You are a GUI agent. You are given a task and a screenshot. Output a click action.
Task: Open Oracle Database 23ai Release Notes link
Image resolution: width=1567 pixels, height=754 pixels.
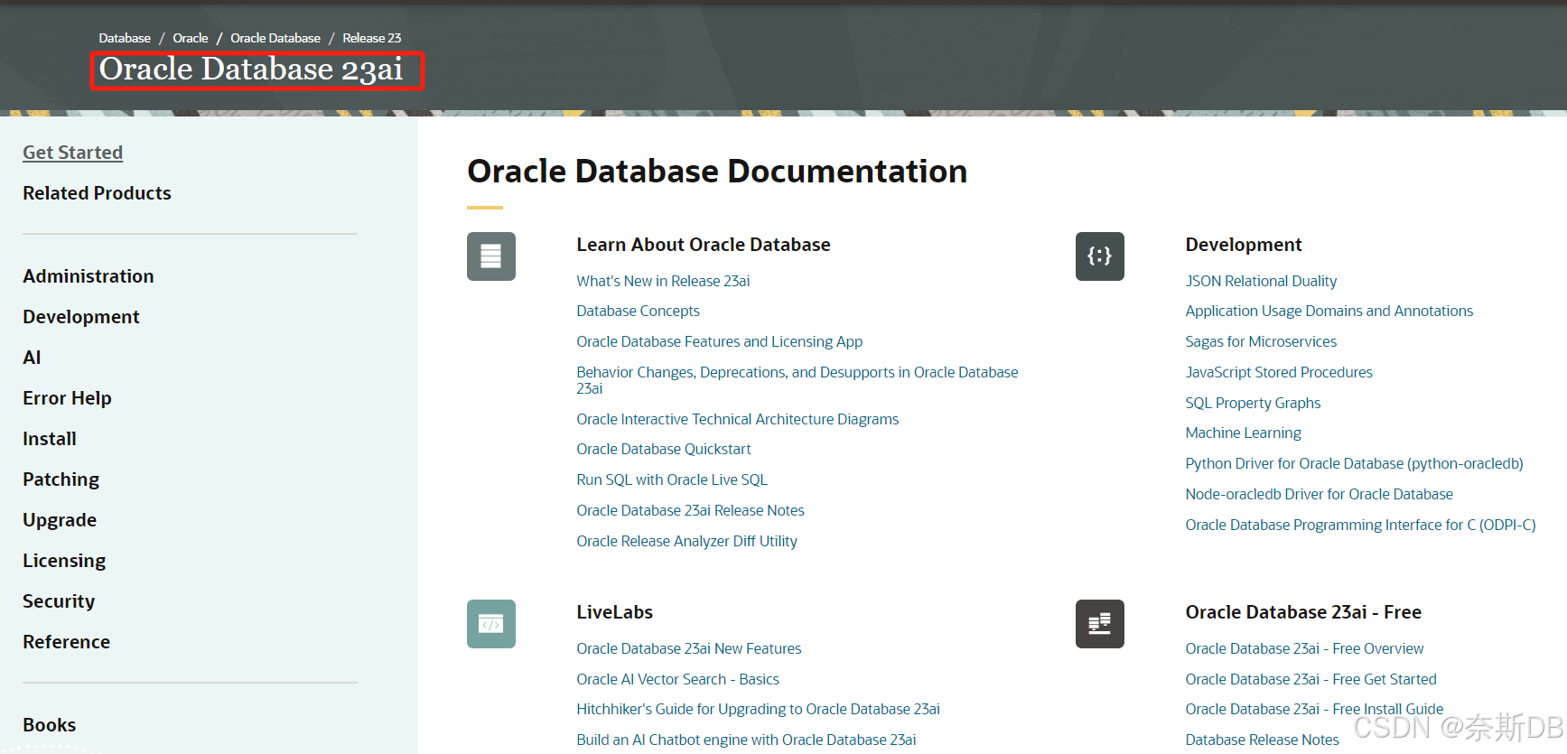[x=690, y=510]
